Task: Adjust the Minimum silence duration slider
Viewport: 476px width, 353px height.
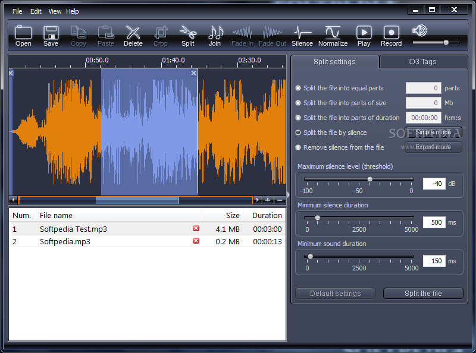Action: click(x=318, y=218)
